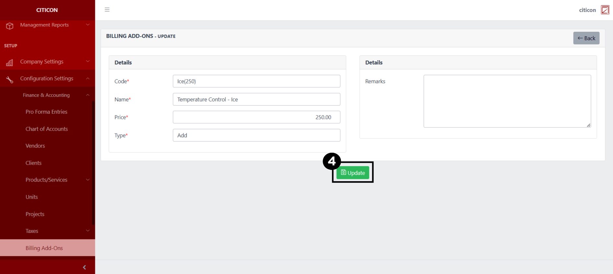The width and height of the screenshot is (613, 274).
Task: Collapse sidebar using bottom left arrow
Action: (84, 267)
